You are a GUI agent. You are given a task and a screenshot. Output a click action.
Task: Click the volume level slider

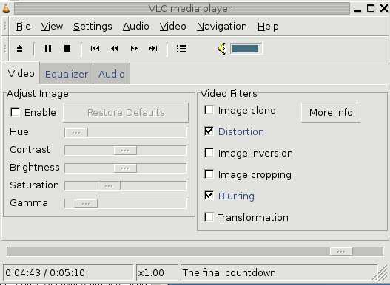coord(246,49)
